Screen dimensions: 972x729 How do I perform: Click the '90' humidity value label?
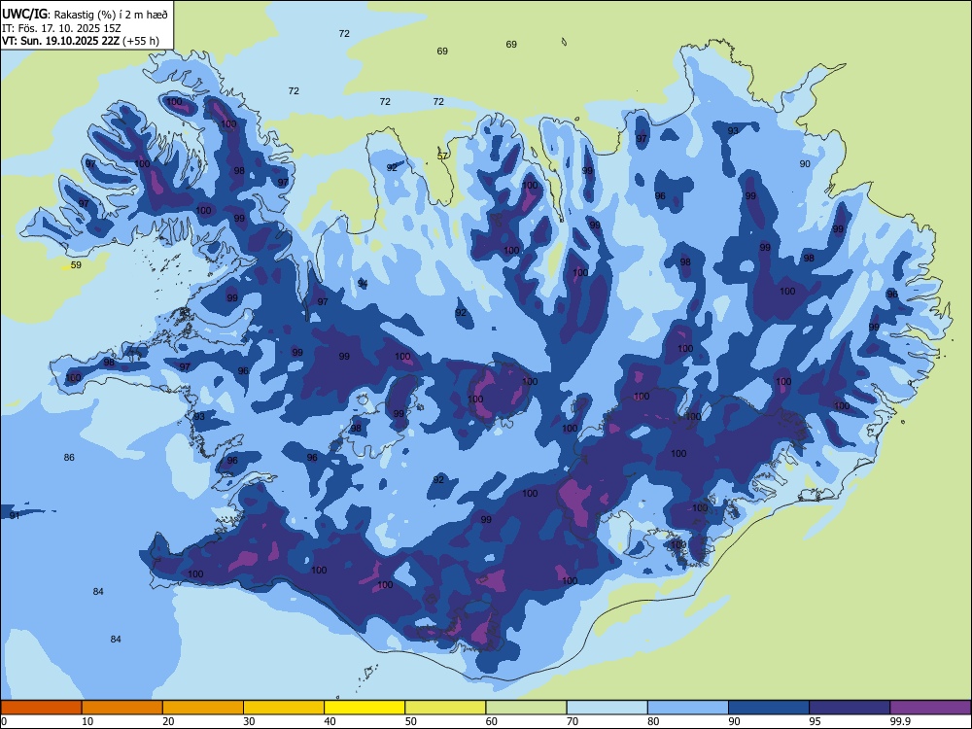[x=805, y=163]
